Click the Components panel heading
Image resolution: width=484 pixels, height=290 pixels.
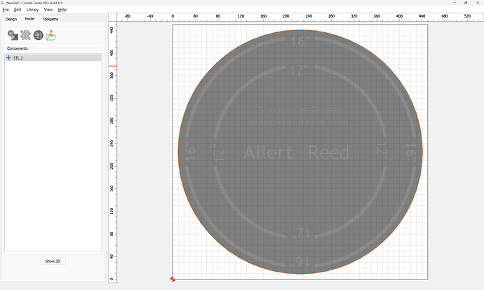[18, 48]
